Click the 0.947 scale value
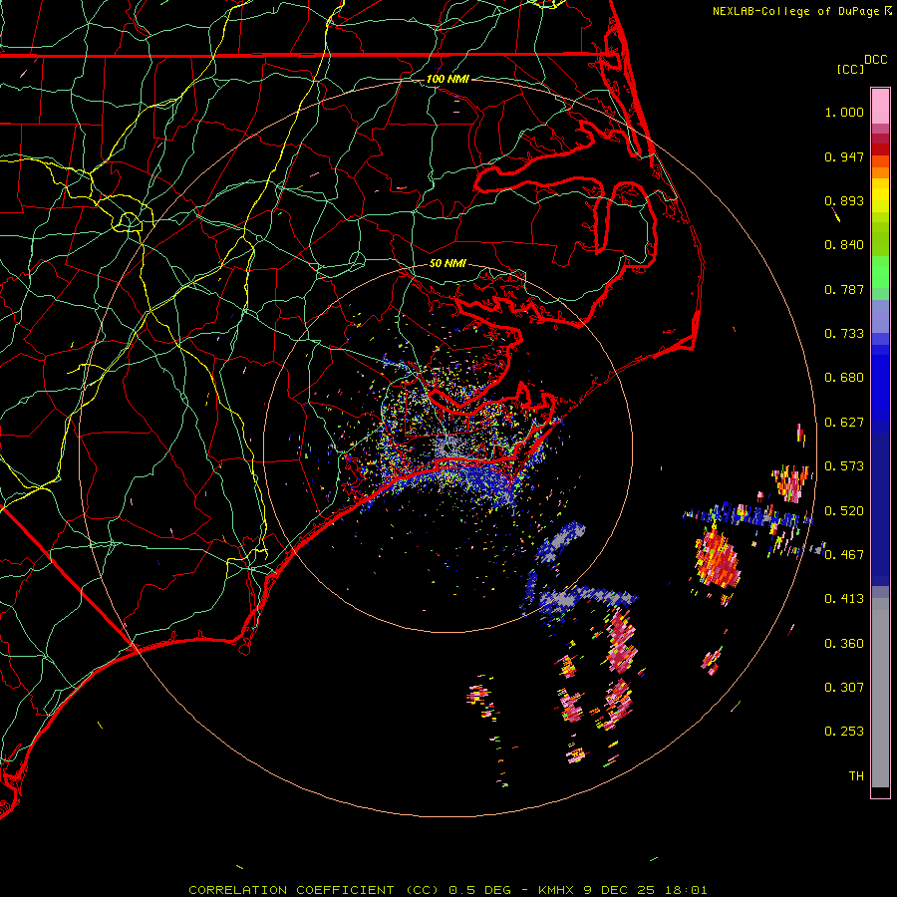This screenshot has width=897, height=897. (844, 156)
